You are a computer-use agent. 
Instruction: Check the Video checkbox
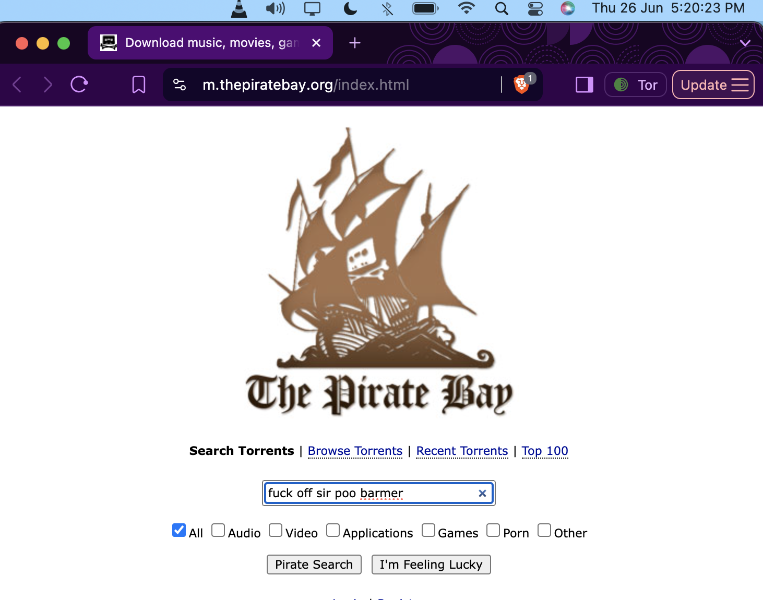point(276,530)
